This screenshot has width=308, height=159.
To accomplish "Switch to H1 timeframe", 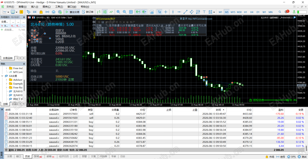I will point(246,12).
